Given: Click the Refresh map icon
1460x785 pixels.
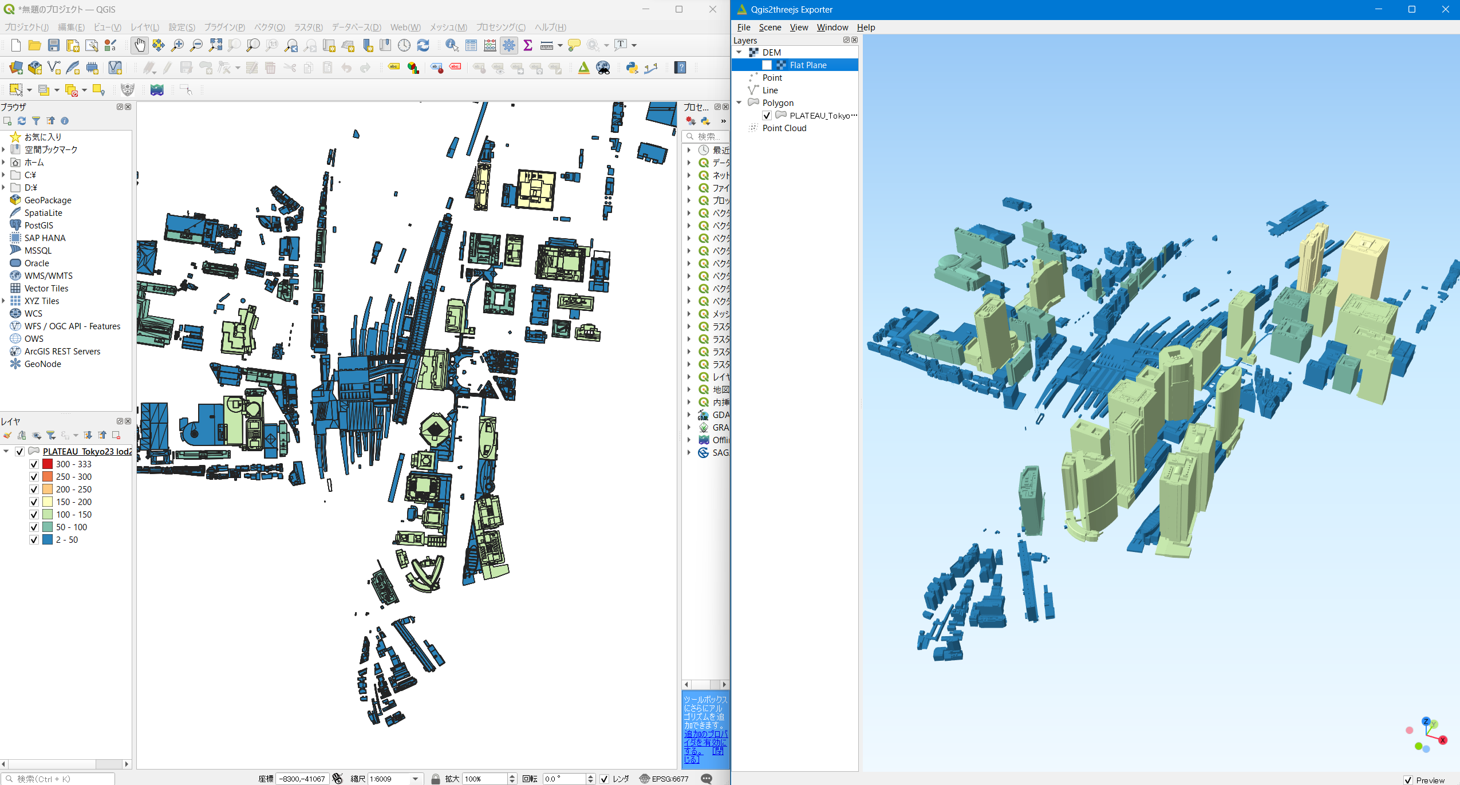Looking at the screenshot, I should click(423, 45).
